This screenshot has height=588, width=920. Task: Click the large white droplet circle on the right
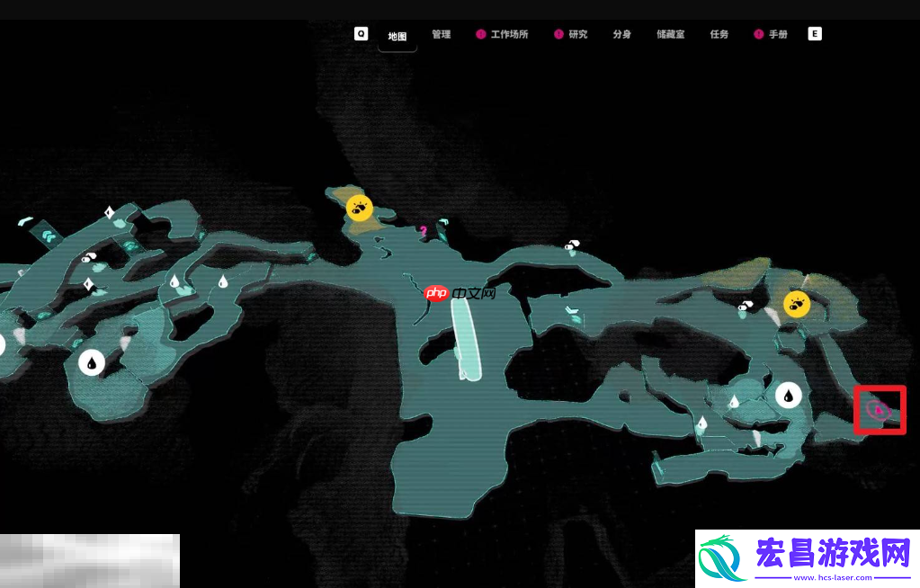(x=789, y=396)
